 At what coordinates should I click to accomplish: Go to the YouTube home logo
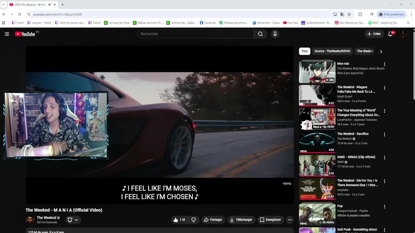tap(25, 34)
